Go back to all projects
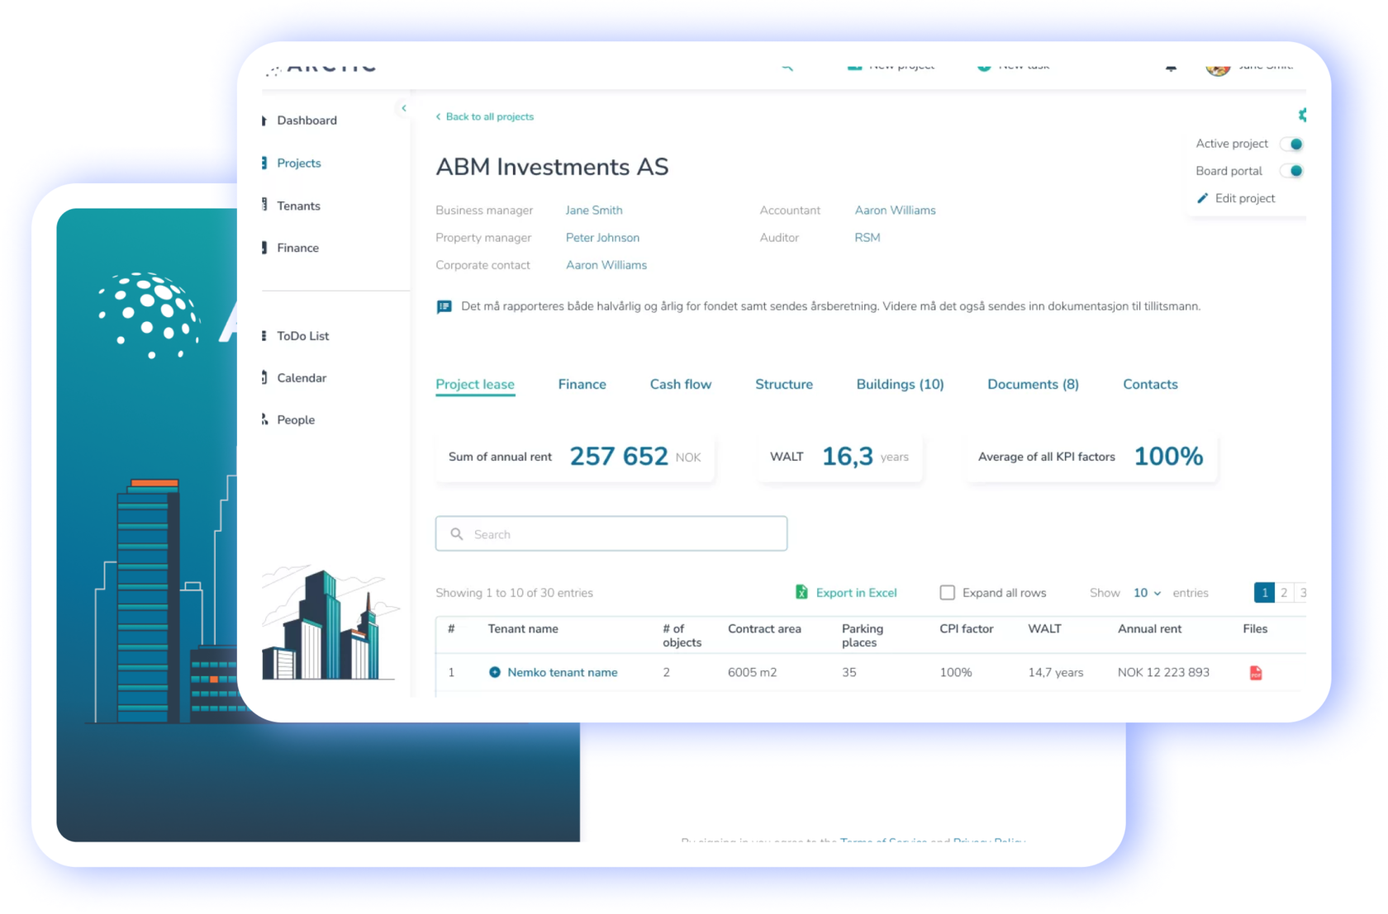The height and width of the screenshot is (914, 1388). (485, 117)
